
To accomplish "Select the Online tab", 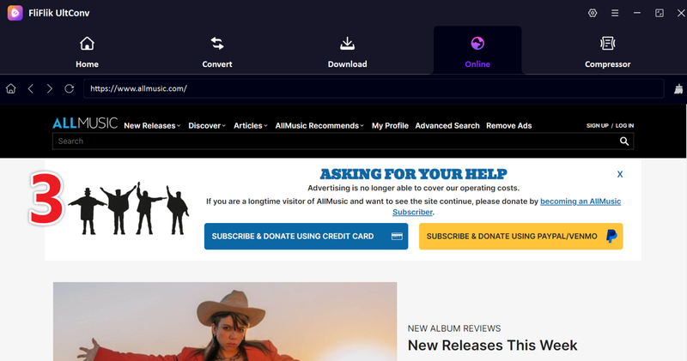I will [x=477, y=51].
